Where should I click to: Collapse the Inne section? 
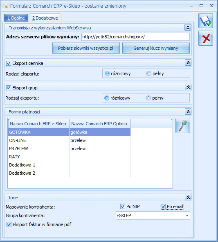pos(188,197)
